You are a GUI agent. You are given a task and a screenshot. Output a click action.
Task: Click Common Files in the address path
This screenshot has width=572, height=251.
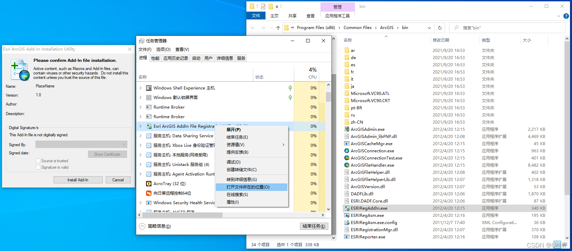(x=357, y=28)
